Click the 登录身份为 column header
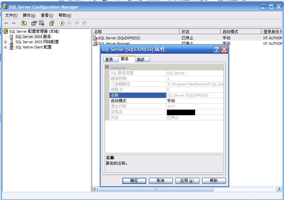The height and width of the screenshot is (200, 284). coord(272,32)
